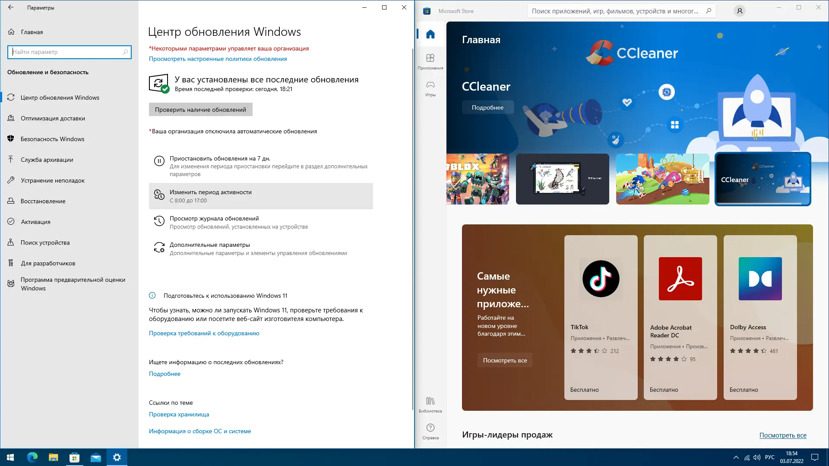Open Microsoft Edge from the taskbar

pyautogui.click(x=32, y=457)
